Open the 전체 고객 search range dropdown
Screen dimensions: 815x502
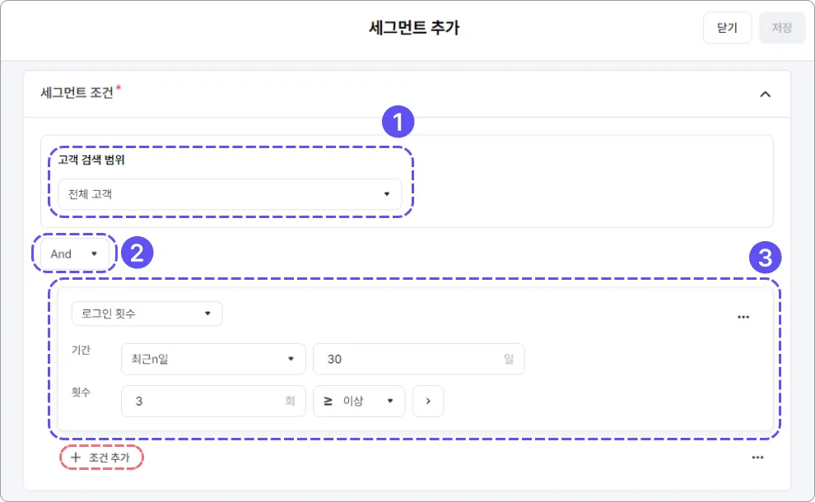[x=230, y=194]
